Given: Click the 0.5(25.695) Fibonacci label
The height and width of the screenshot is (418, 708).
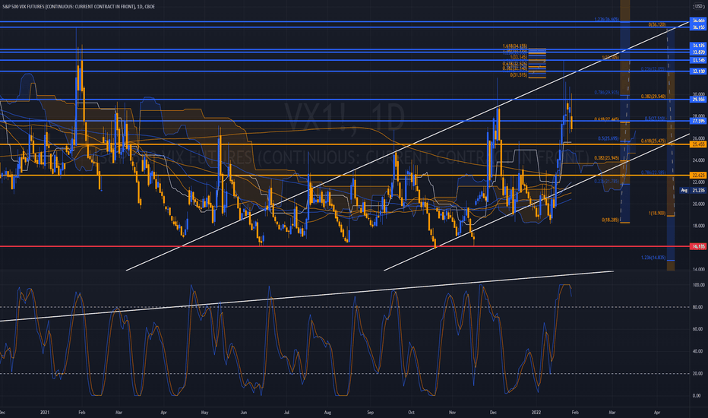Looking at the screenshot, I should (608, 138).
